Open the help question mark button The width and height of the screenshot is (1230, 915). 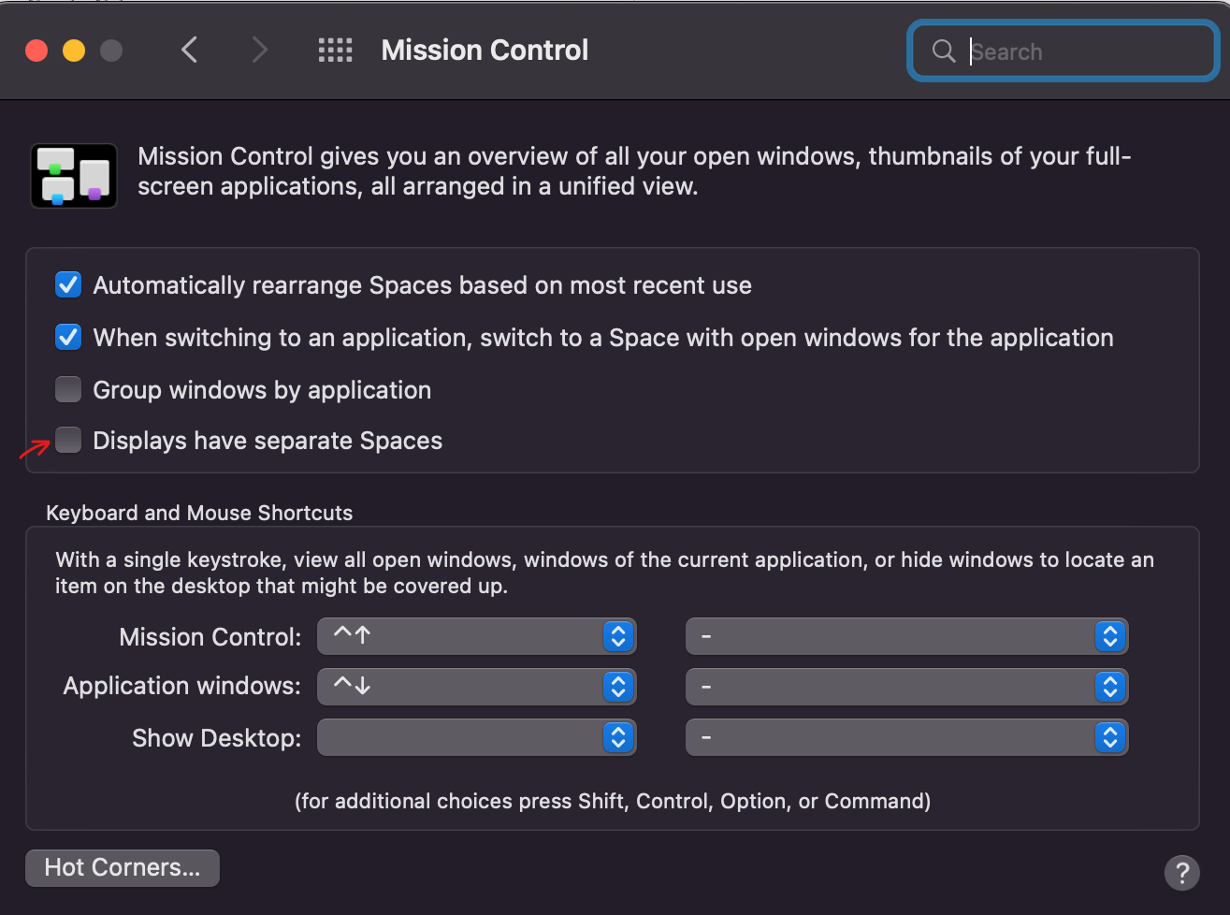pos(1181,872)
